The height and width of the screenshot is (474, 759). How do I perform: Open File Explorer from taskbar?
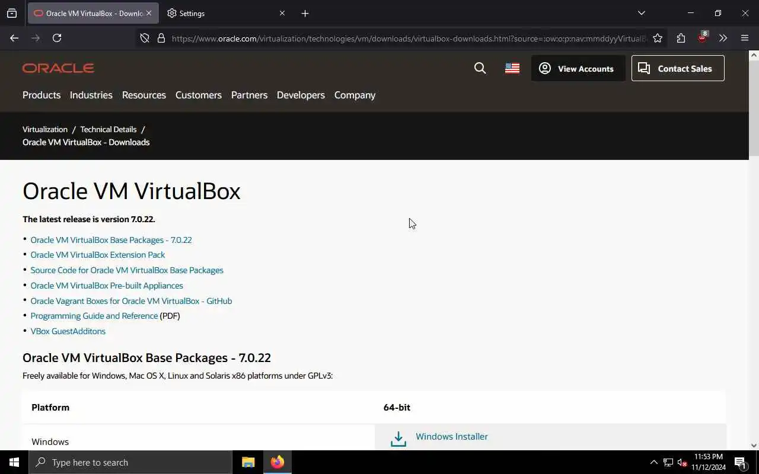(x=248, y=462)
